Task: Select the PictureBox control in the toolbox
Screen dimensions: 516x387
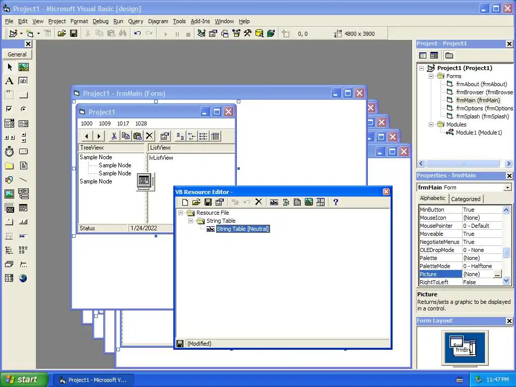Action: click(23, 67)
